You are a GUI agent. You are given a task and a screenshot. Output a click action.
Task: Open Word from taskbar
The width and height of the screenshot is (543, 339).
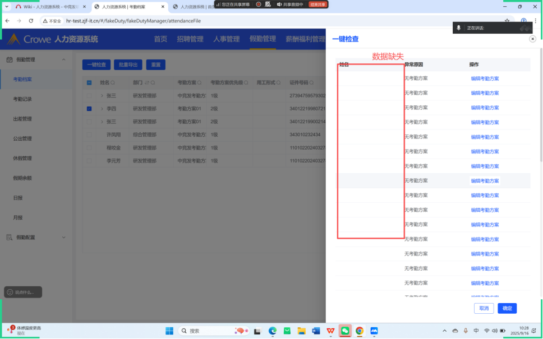tap(316, 331)
